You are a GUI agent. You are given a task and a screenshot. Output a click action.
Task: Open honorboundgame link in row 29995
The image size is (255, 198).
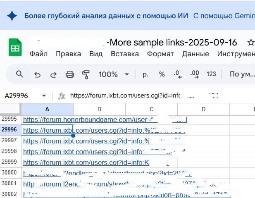tap(105, 120)
